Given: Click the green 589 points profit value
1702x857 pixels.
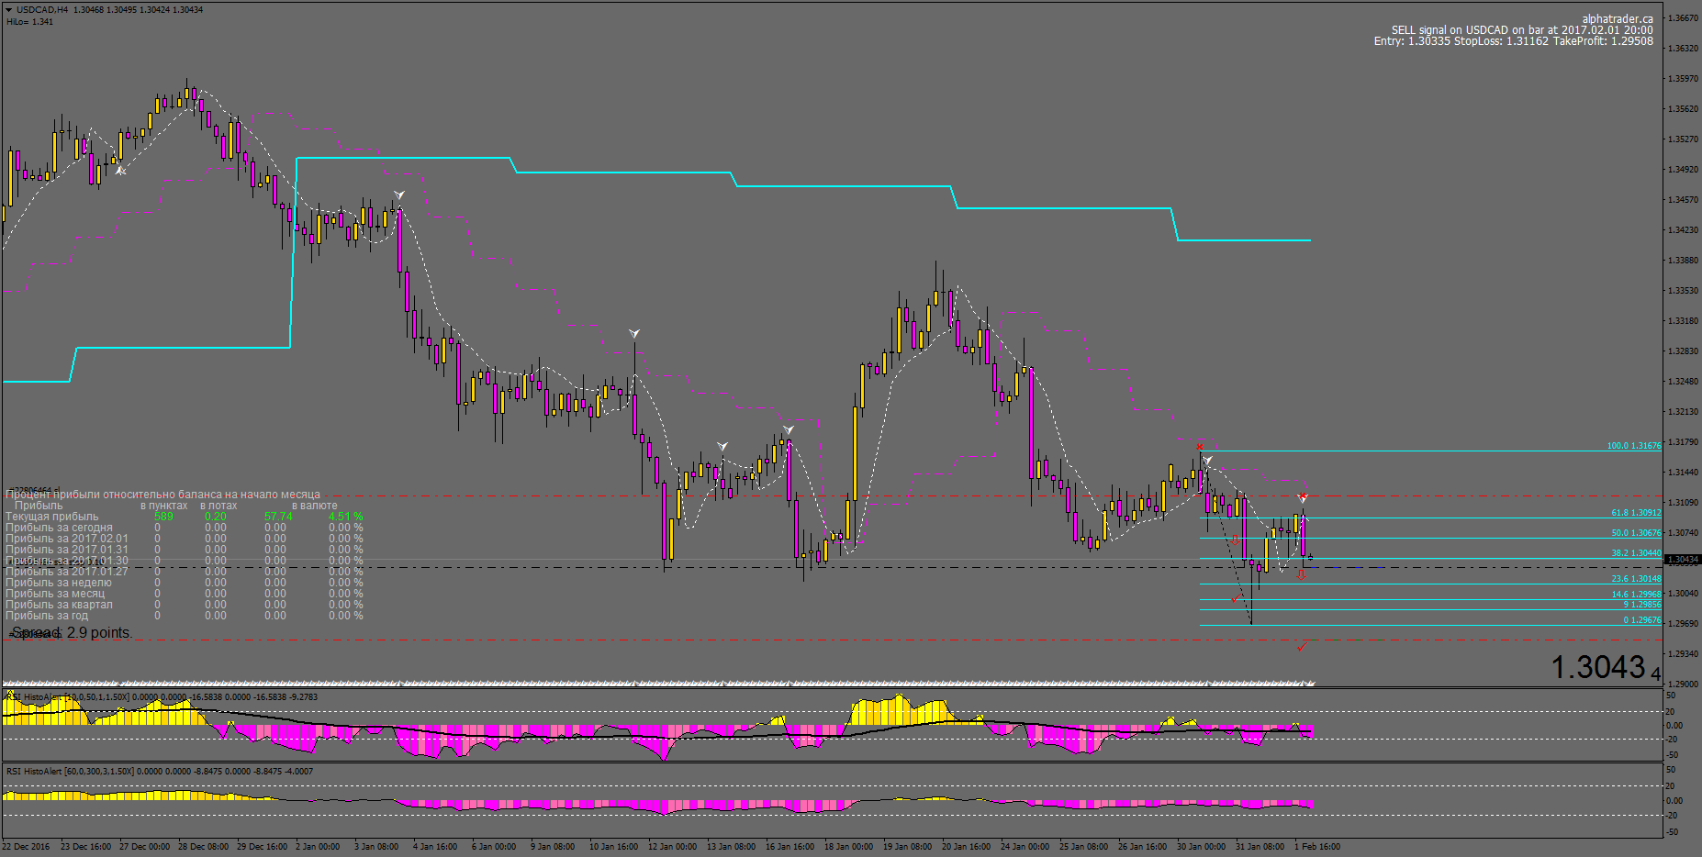Looking at the screenshot, I should pyautogui.click(x=163, y=517).
